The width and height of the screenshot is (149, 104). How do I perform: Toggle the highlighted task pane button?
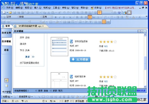pyautogui.click(x=129, y=12)
